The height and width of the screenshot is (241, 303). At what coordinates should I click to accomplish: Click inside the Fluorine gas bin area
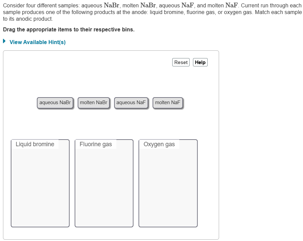coord(104,187)
